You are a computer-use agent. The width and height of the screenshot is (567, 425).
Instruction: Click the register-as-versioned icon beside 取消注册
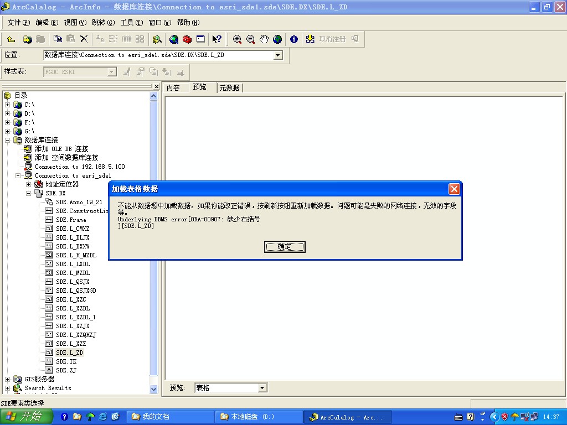coord(310,39)
